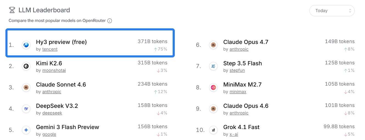Open the moonshotai author link

coord(54,71)
